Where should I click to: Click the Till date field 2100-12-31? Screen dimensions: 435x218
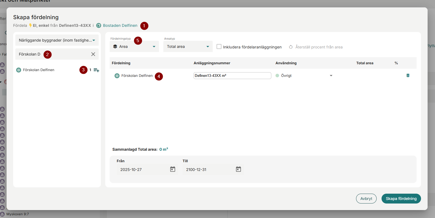[x=208, y=170]
